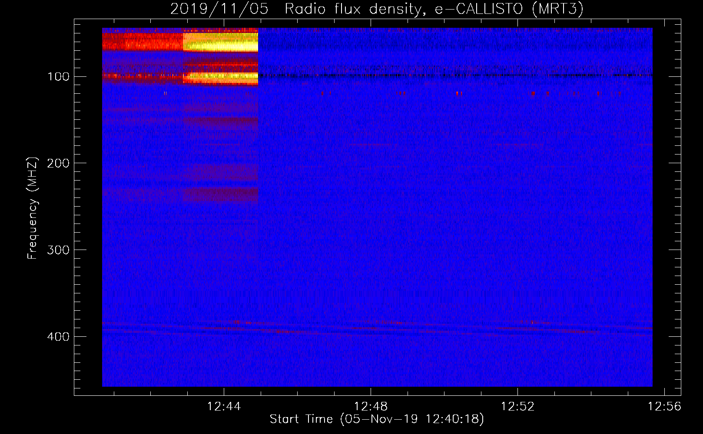Click the 'Start Time (05-Nov-19 12:40:18)' label

[x=377, y=419]
